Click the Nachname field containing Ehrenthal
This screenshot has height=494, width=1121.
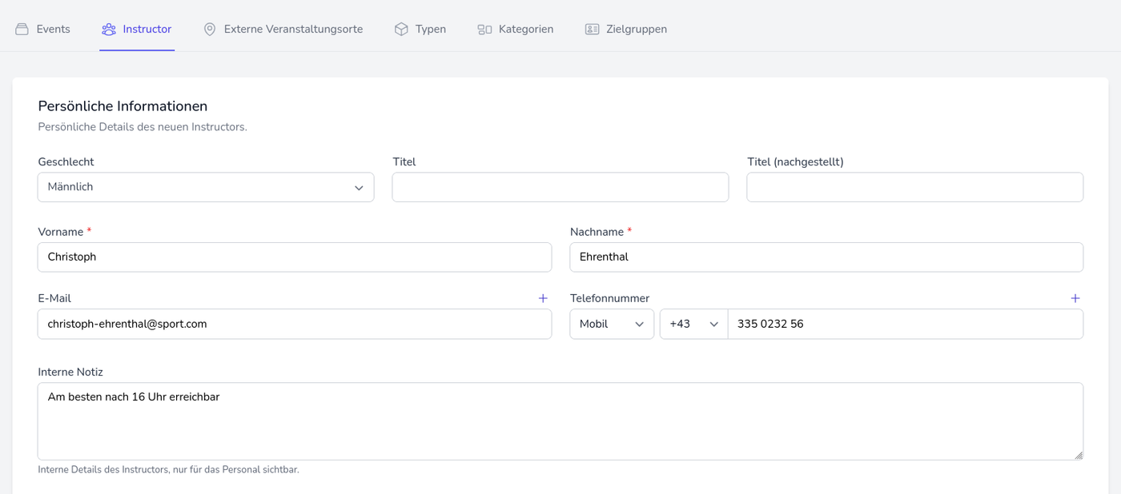click(826, 257)
